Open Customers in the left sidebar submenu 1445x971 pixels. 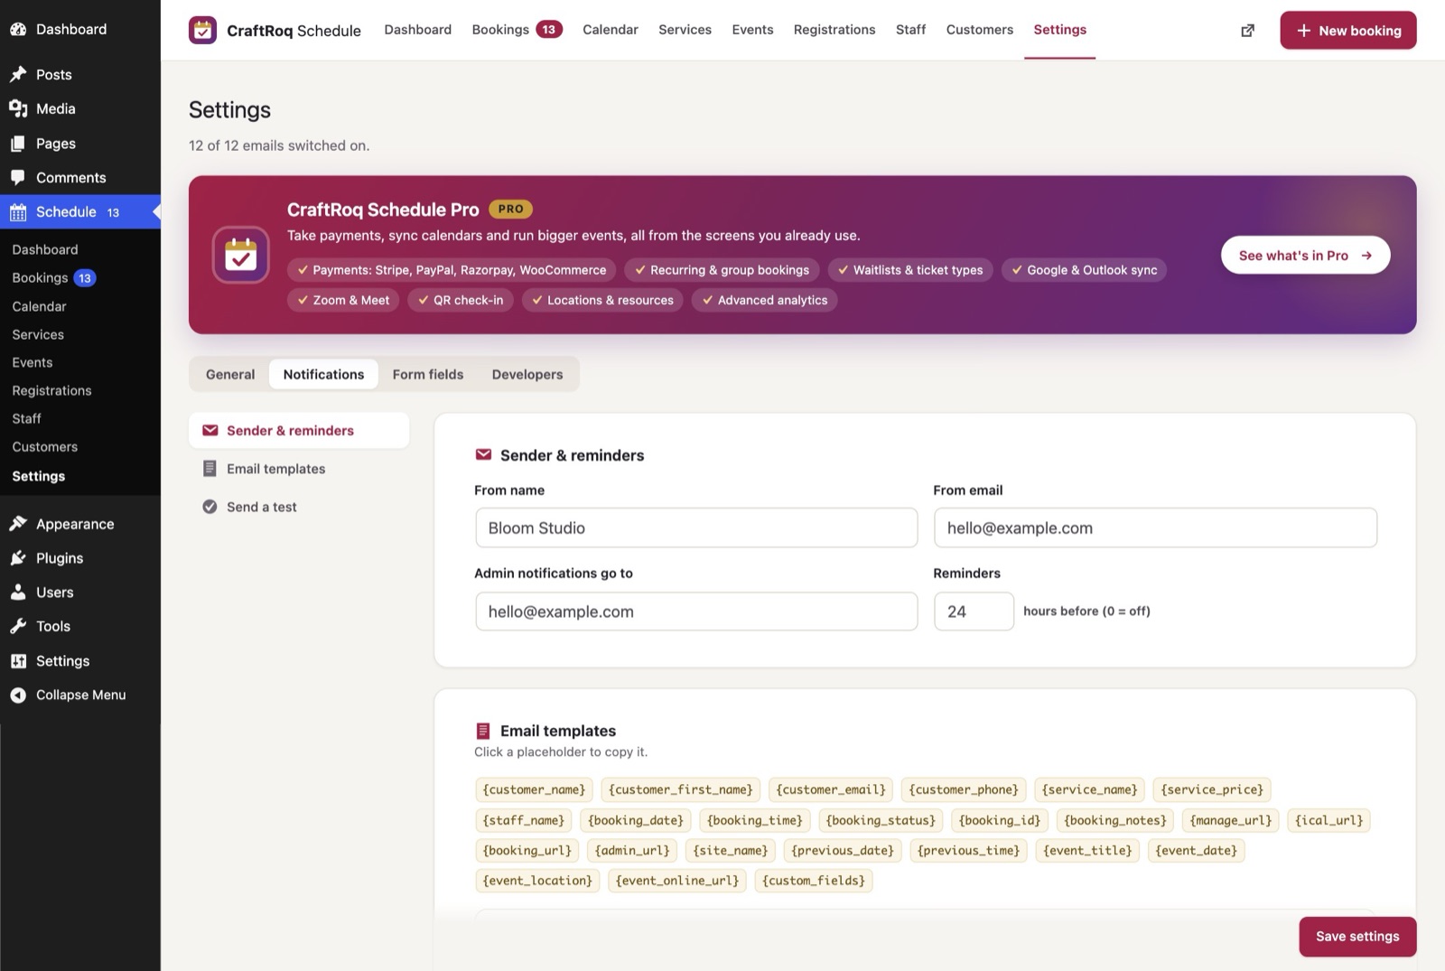pyautogui.click(x=45, y=446)
